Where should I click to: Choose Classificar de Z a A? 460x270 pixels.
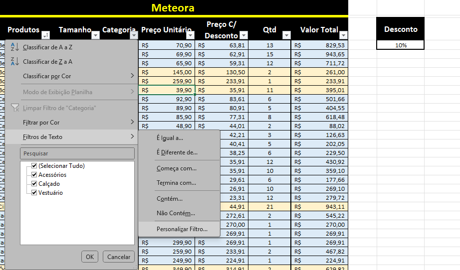(x=71, y=62)
